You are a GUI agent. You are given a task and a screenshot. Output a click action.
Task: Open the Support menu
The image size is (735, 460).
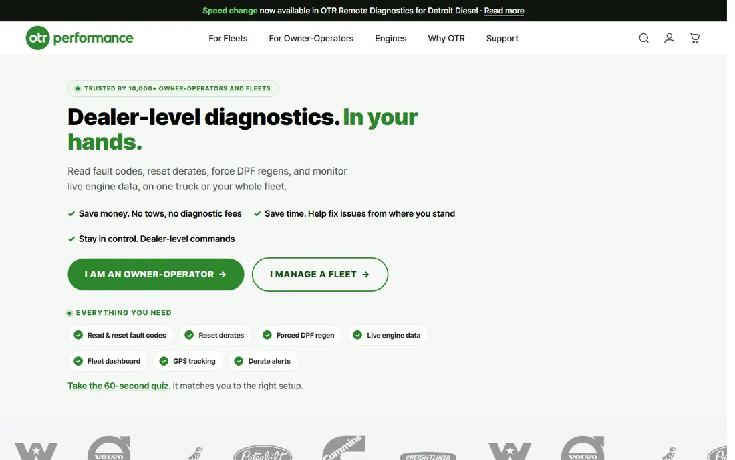coord(502,39)
